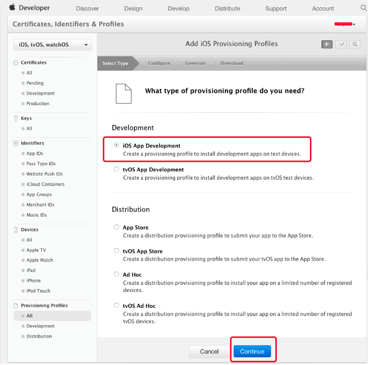
Task: Open Distribute in top navigation
Action: coord(227,9)
